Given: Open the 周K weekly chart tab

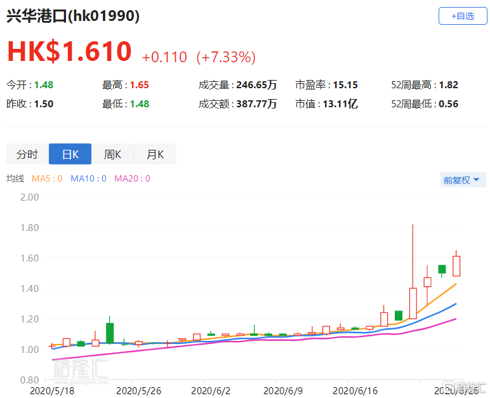Looking at the screenshot, I should [112, 154].
